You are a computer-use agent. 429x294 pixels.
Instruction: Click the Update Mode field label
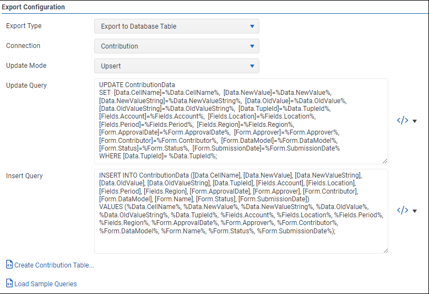(x=26, y=66)
